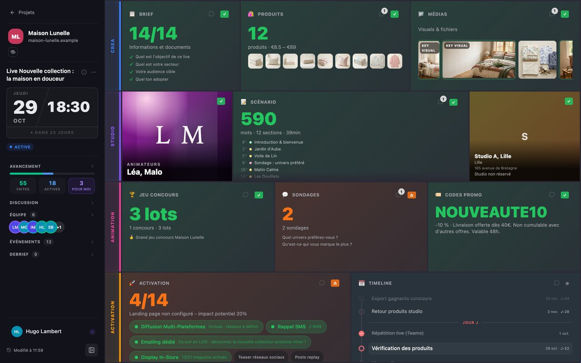Expand the Événements section chevron
581x363 pixels.
point(93,242)
